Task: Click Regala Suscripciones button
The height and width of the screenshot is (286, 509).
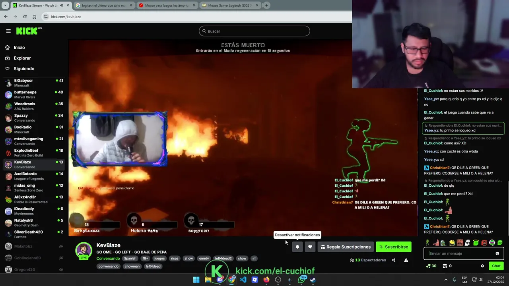Action: click(x=346, y=247)
